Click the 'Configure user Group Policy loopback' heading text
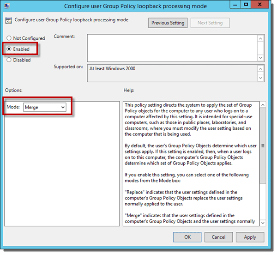This screenshot has width=277, height=255. pos(72,20)
